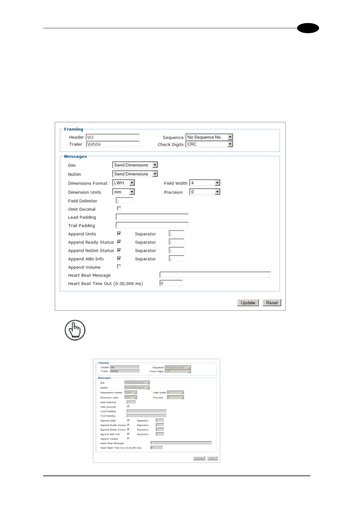Click the 'Framing' heading in the large form
The height and width of the screenshot is (512, 362).
(74, 129)
